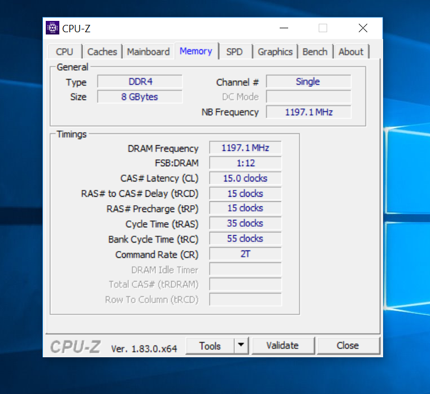Screen dimensions: 430x394
Task: Click the NB Frequency 1197.1 MHz value
Action: 309,112
